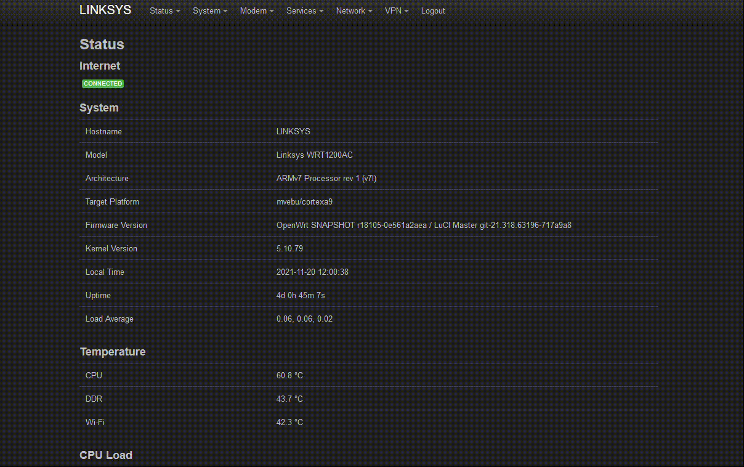Click the Kernel Version label
Image resolution: width=744 pixels, height=467 pixels.
pyautogui.click(x=111, y=248)
